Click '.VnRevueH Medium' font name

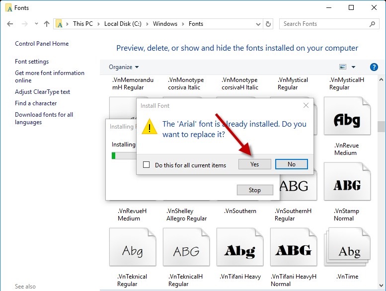coord(132,215)
